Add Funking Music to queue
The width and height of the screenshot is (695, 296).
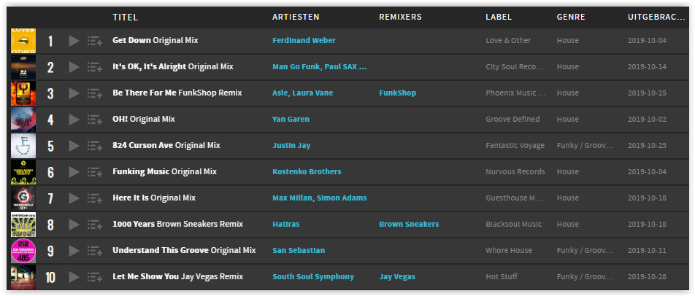[94, 172]
